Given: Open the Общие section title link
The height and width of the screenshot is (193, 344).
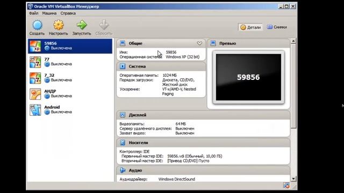Looking at the screenshot, I should [x=135, y=43].
